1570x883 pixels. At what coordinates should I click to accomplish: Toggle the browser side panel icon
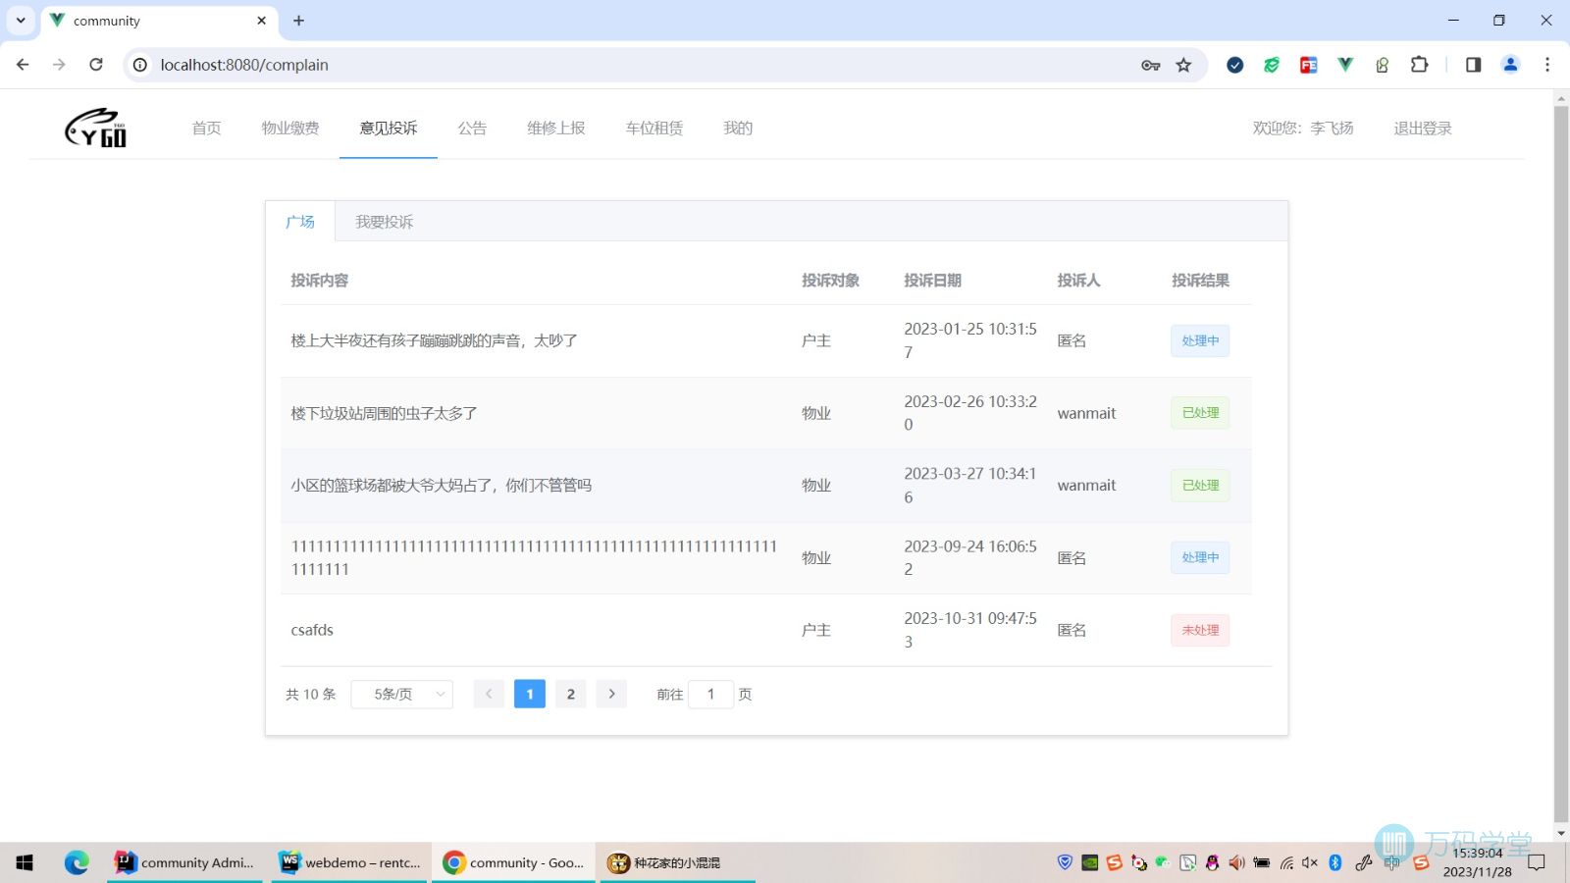coord(1473,65)
